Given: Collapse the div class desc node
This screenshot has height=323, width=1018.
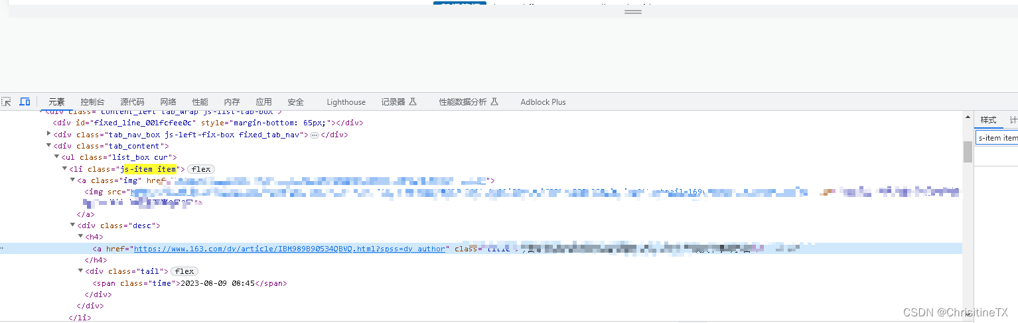Looking at the screenshot, I should [x=73, y=226].
